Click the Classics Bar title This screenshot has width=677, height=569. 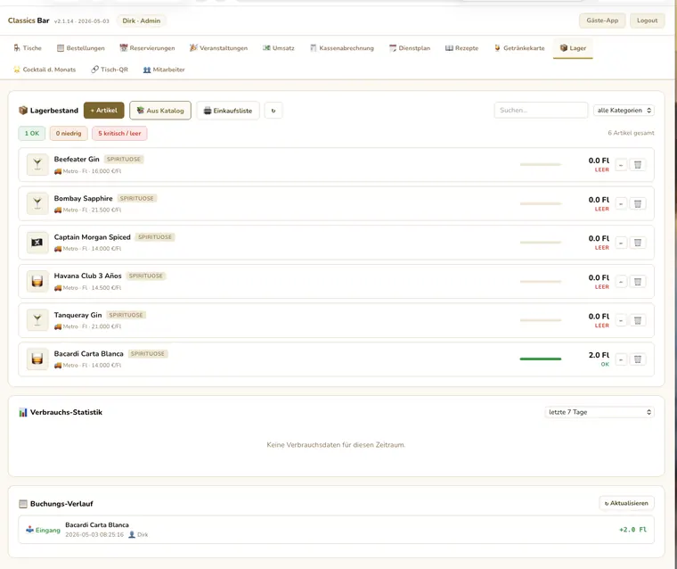click(29, 21)
